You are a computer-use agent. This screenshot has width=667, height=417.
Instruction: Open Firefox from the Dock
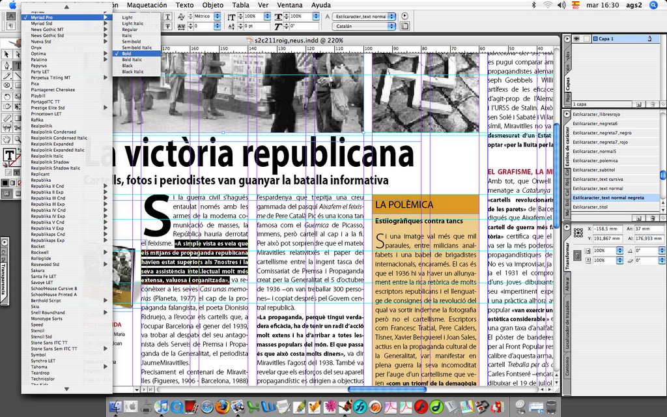(x=222, y=407)
